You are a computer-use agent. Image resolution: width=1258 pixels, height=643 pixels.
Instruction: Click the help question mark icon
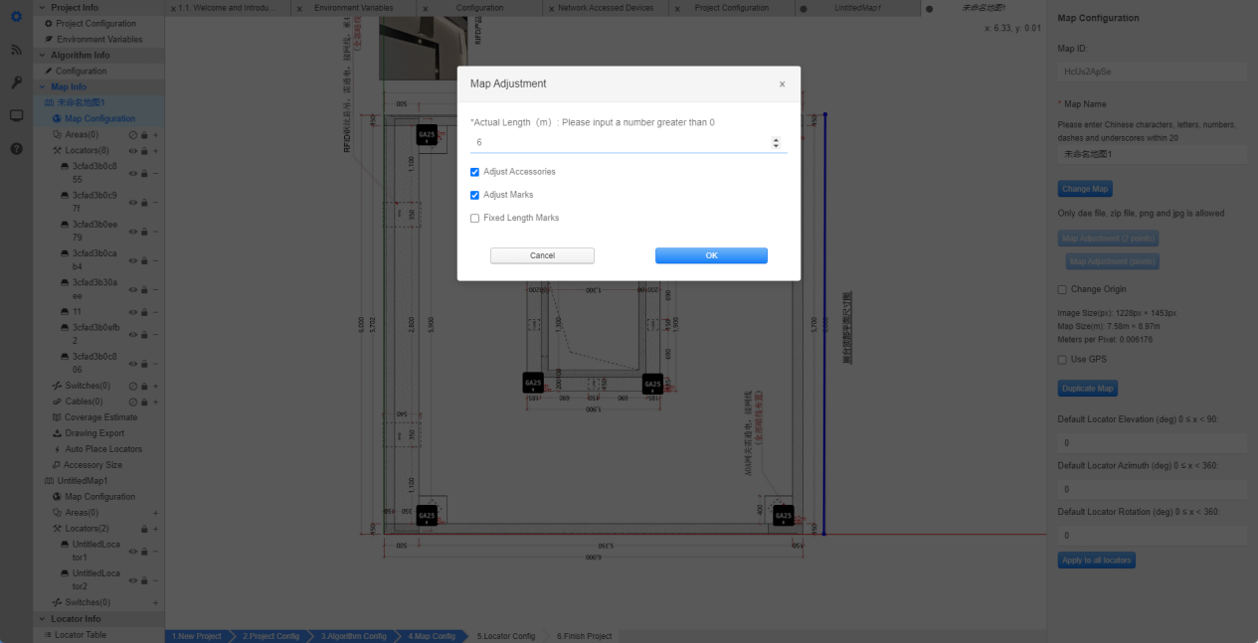16,148
